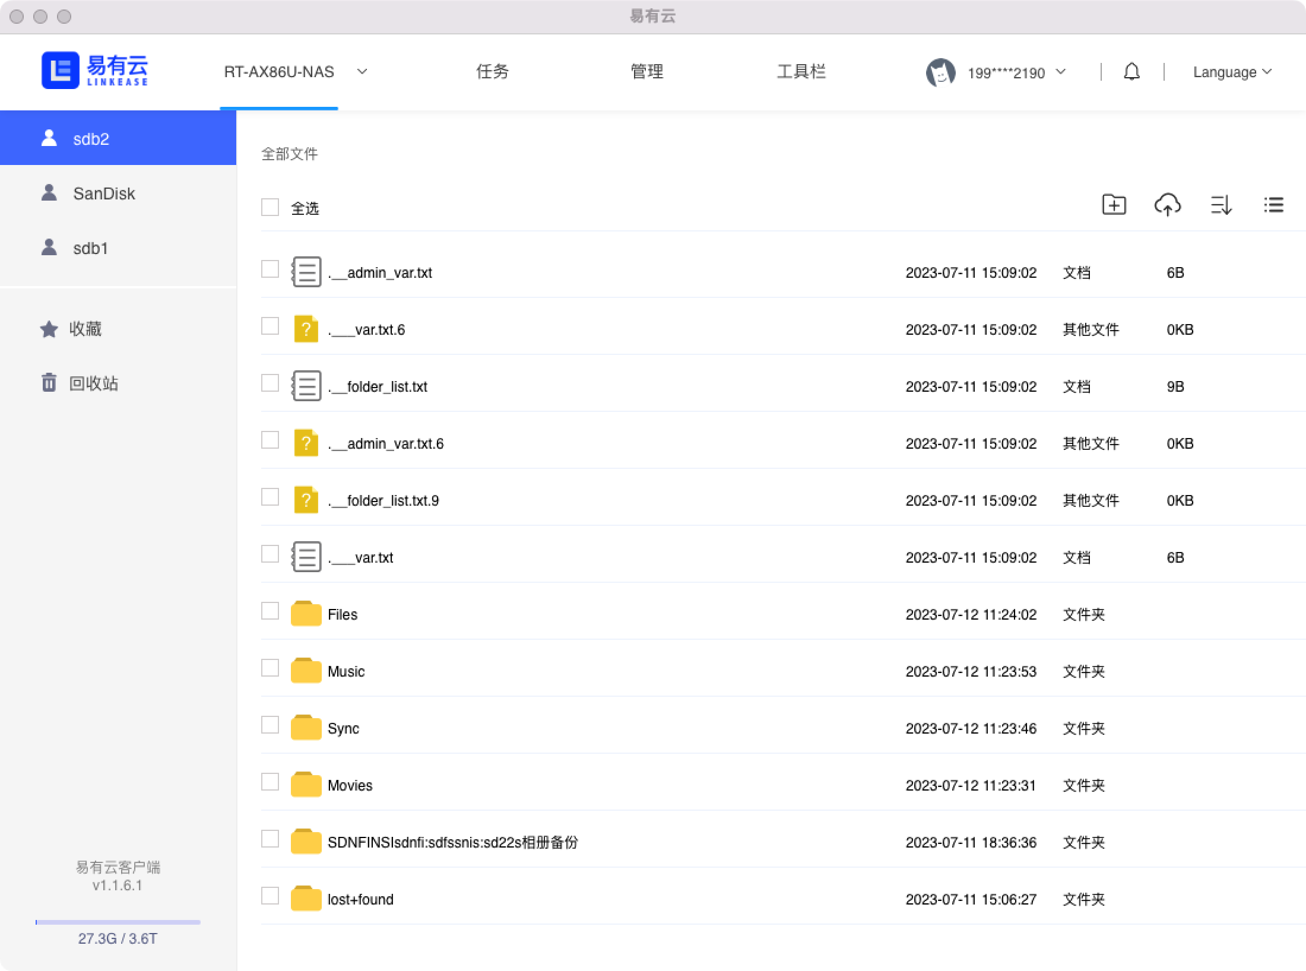Click the 199****2190 account name
This screenshot has width=1306, height=971.
tap(1006, 72)
